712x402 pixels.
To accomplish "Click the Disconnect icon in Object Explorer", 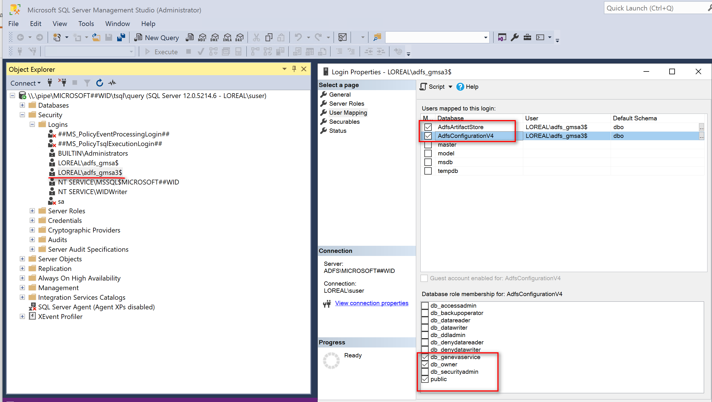I will click(x=62, y=83).
